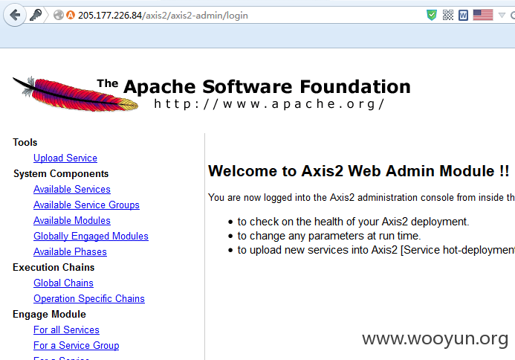Click 'to upload new services into Axis2' text

376,250
